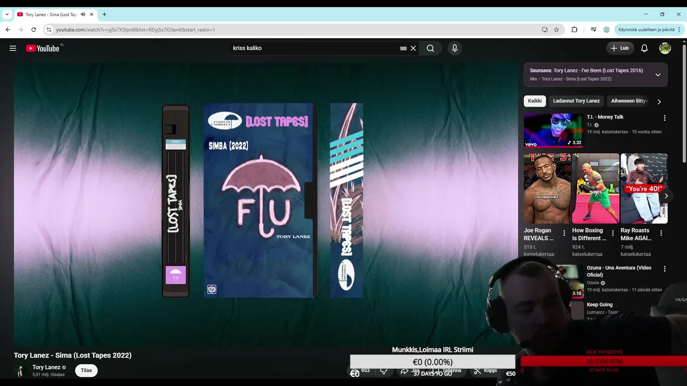Dislike the video with thumbs-down icon

[x=384, y=370]
